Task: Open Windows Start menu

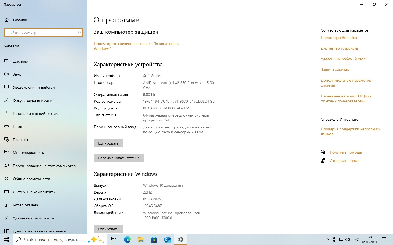Action: (x=7, y=240)
